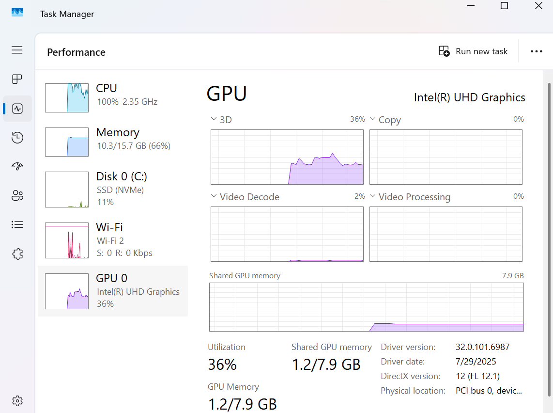
Task: Open the Startup apps page icon
Action: pos(17,167)
